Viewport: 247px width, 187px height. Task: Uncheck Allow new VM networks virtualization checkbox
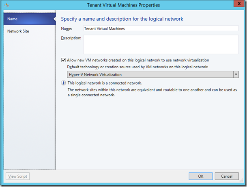[x=63, y=60]
